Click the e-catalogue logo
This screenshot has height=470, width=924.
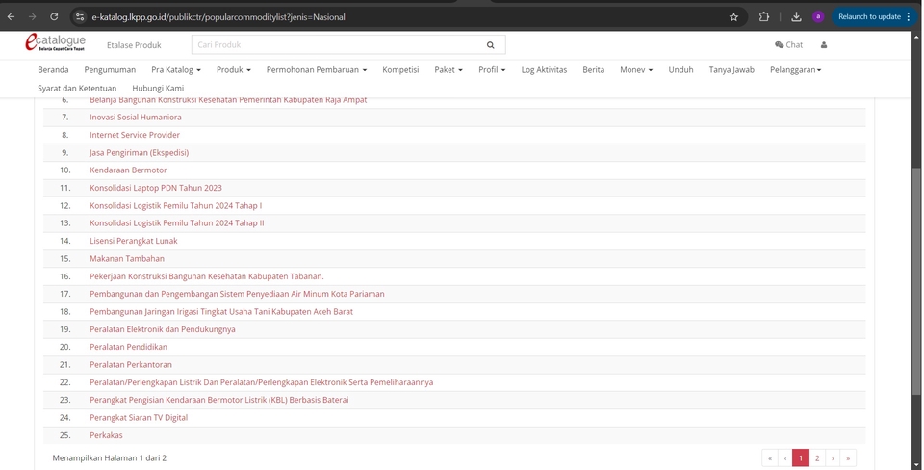tap(56, 41)
